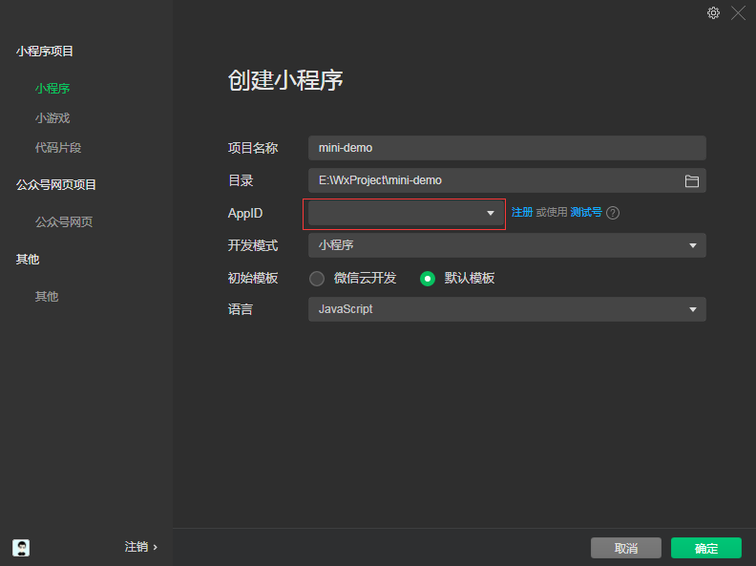Select 公众号网页 in the sidebar

(64, 221)
